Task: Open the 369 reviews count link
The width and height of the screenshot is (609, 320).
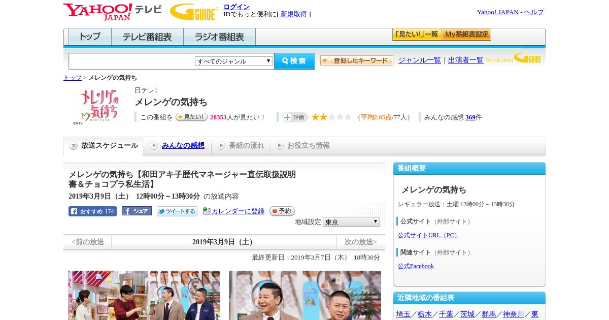Action: pyautogui.click(x=470, y=117)
